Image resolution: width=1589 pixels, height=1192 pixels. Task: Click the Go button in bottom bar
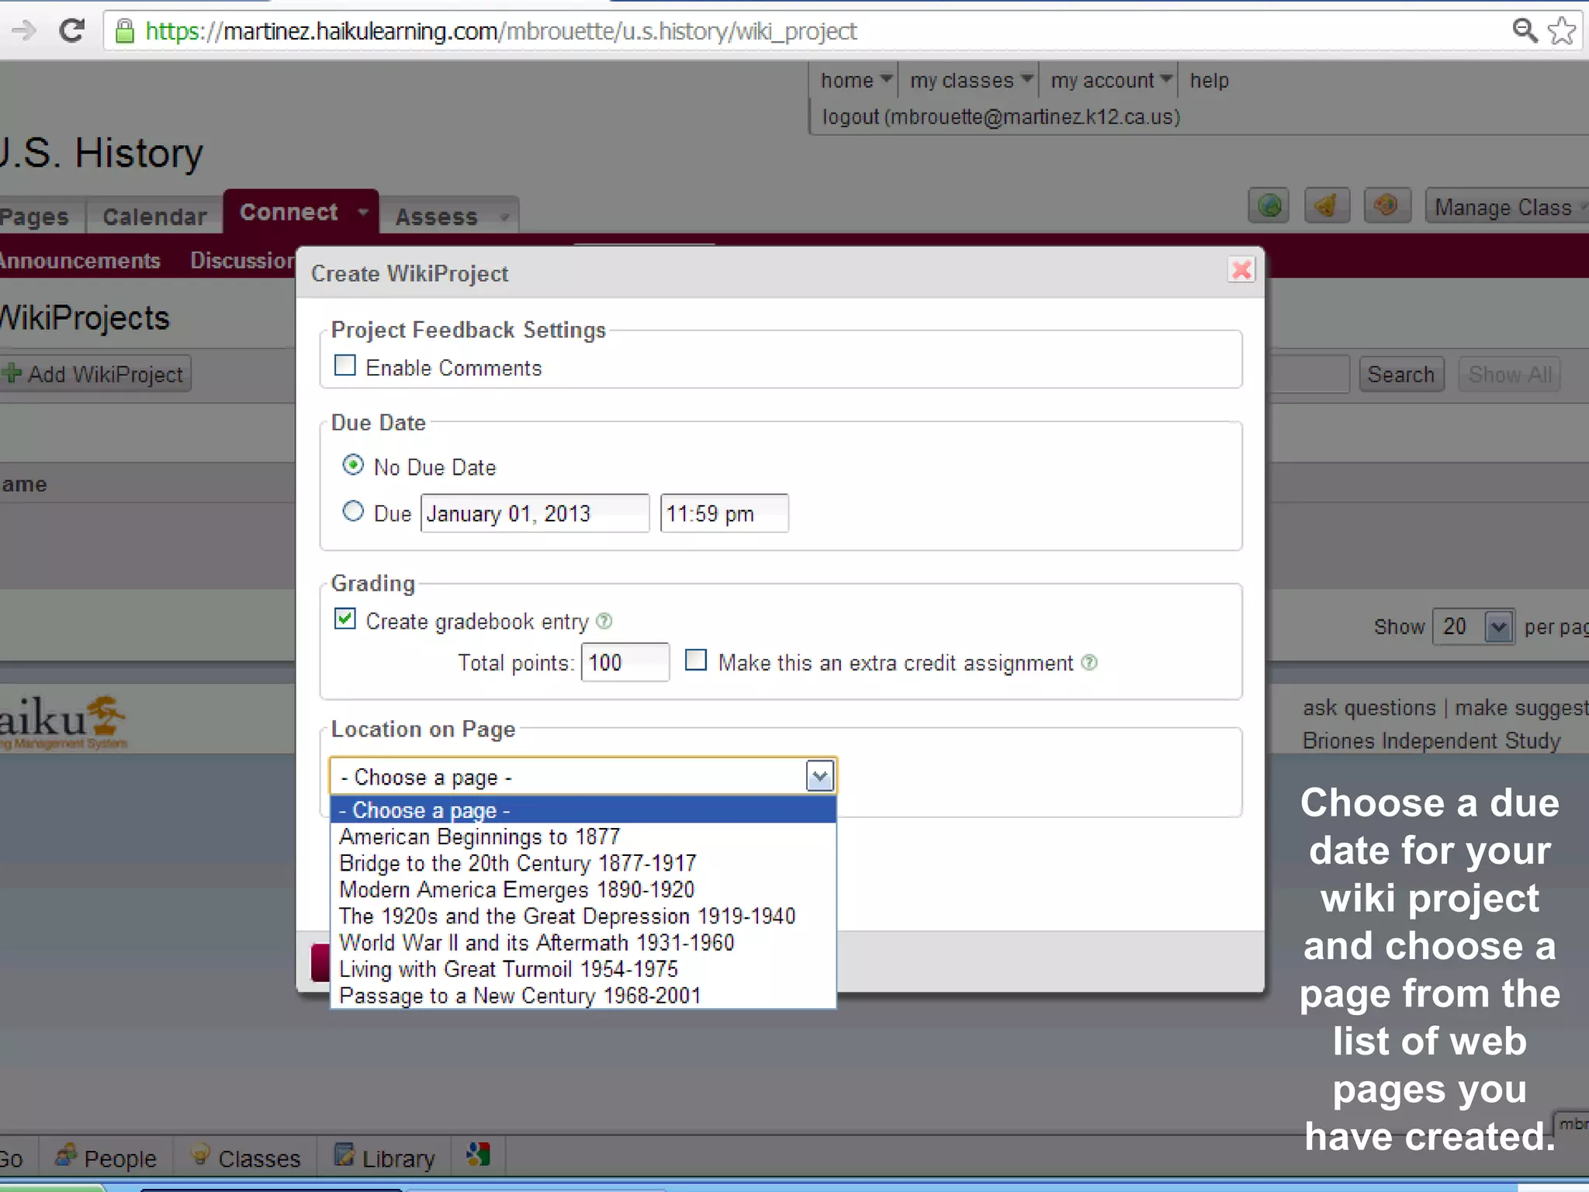[x=12, y=1158]
